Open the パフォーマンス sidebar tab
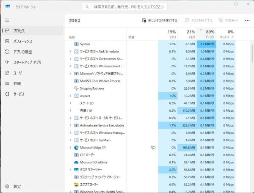The height and width of the screenshot is (193, 254). pos(33,41)
